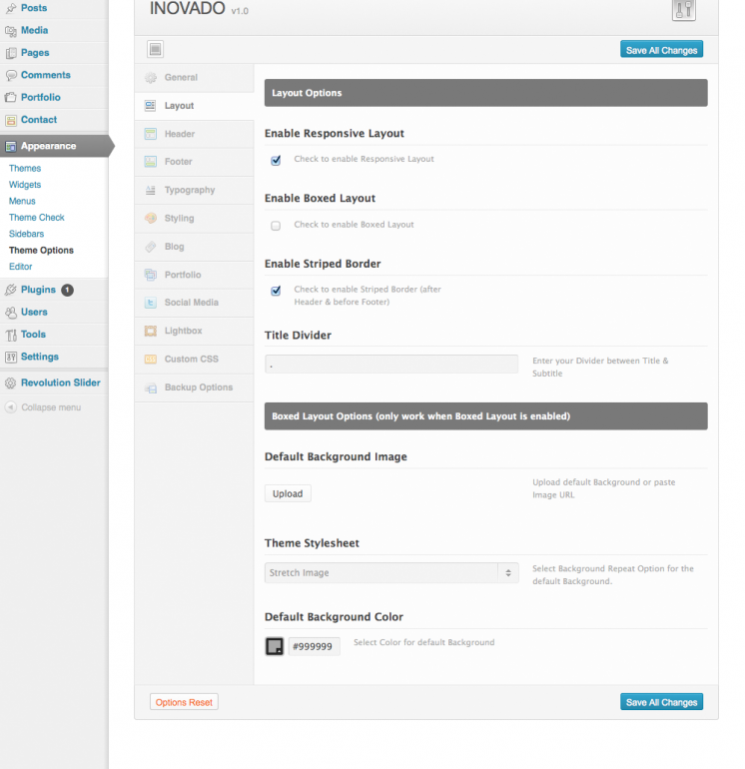The image size is (745, 769).
Task: Click the Collapse menu arrow icon
Action: (x=11, y=407)
